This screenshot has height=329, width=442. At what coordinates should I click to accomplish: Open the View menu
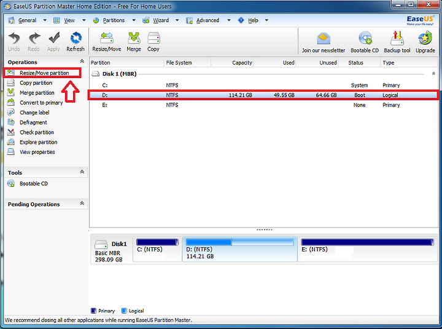(x=69, y=20)
